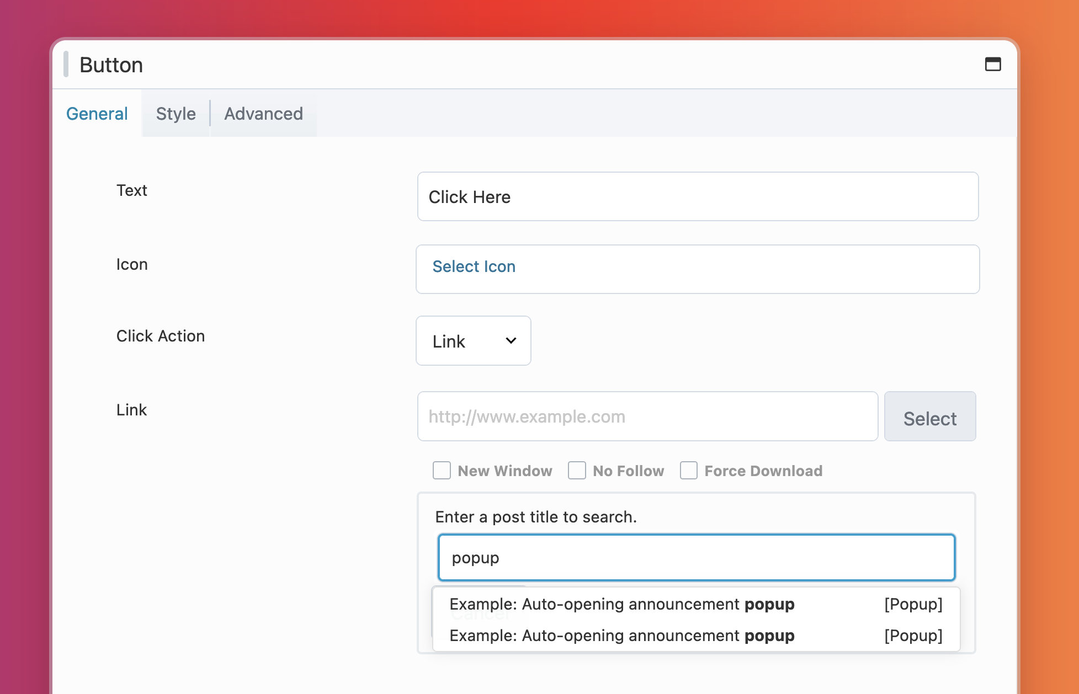Check the No Follow option
Screen dimensions: 1079x694
point(577,471)
